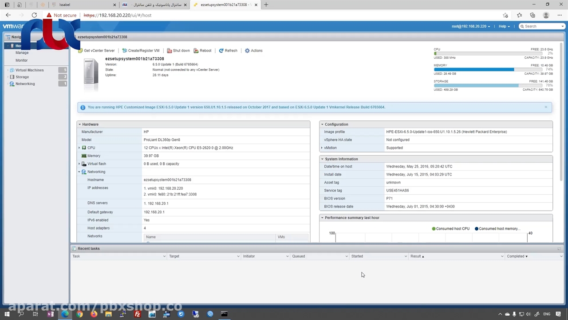Screen dimensions: 568x320
Task: Collapse the Networking hardware section
Action: (x=79, y=172)
